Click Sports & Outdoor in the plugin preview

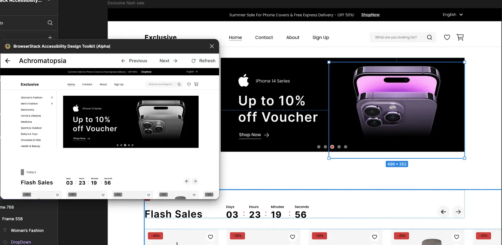coord(31,128)
